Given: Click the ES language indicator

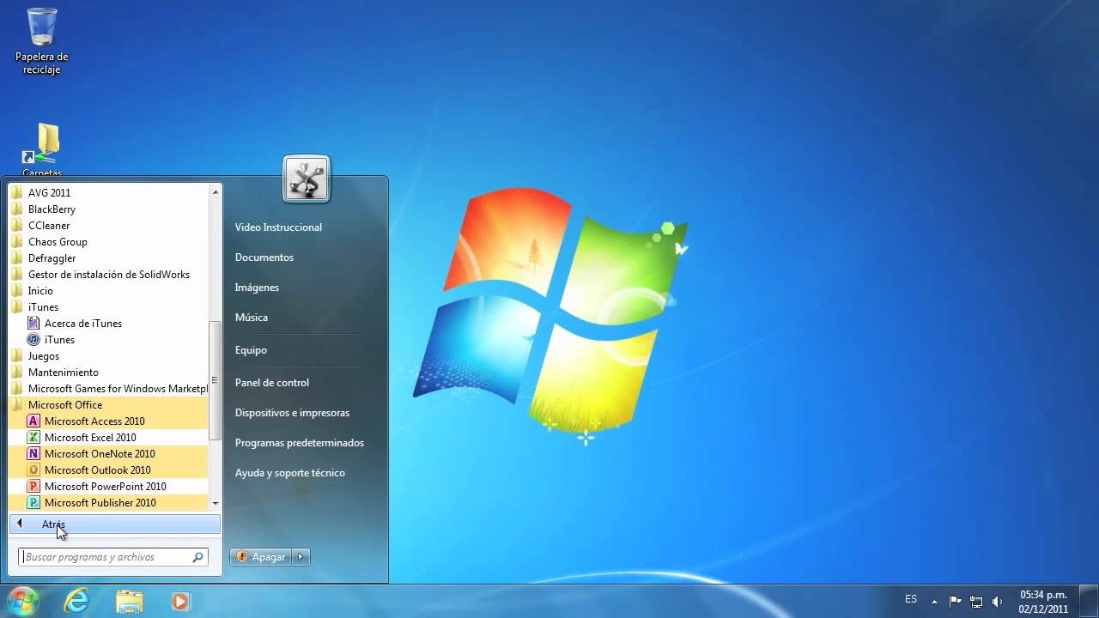Looking at the screenshot, I should (x=911, y=599).
